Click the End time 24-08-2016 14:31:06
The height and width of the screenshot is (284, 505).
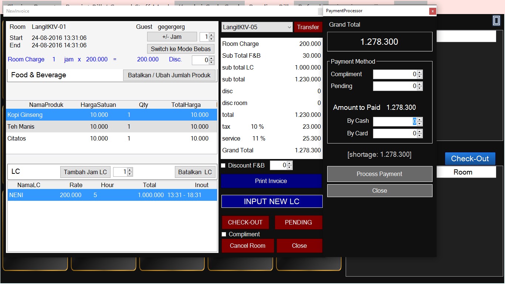[59, 45]
